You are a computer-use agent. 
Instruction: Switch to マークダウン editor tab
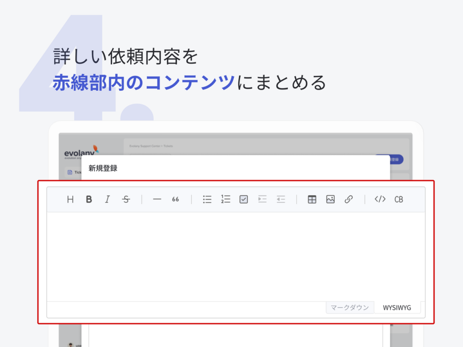pos(350,307)
